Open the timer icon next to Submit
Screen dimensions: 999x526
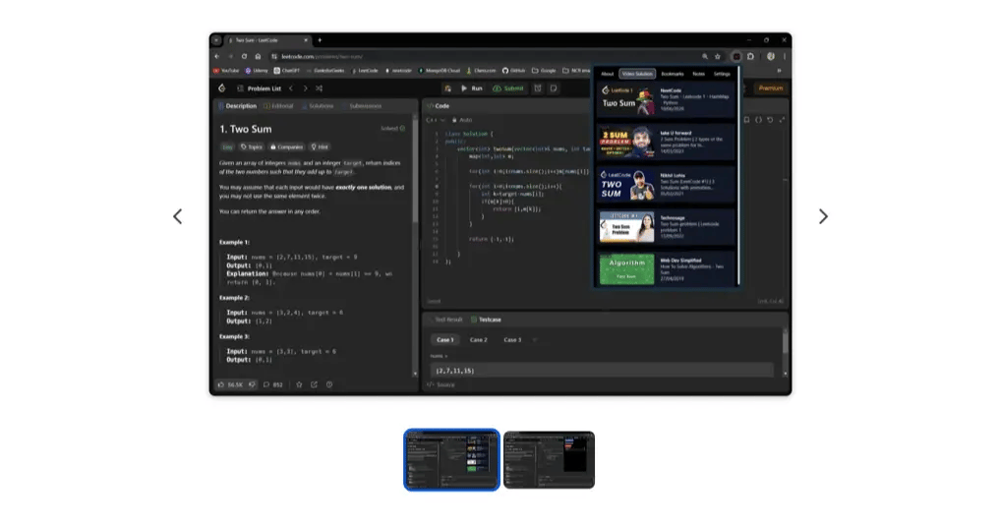click(x=538, y=88)
